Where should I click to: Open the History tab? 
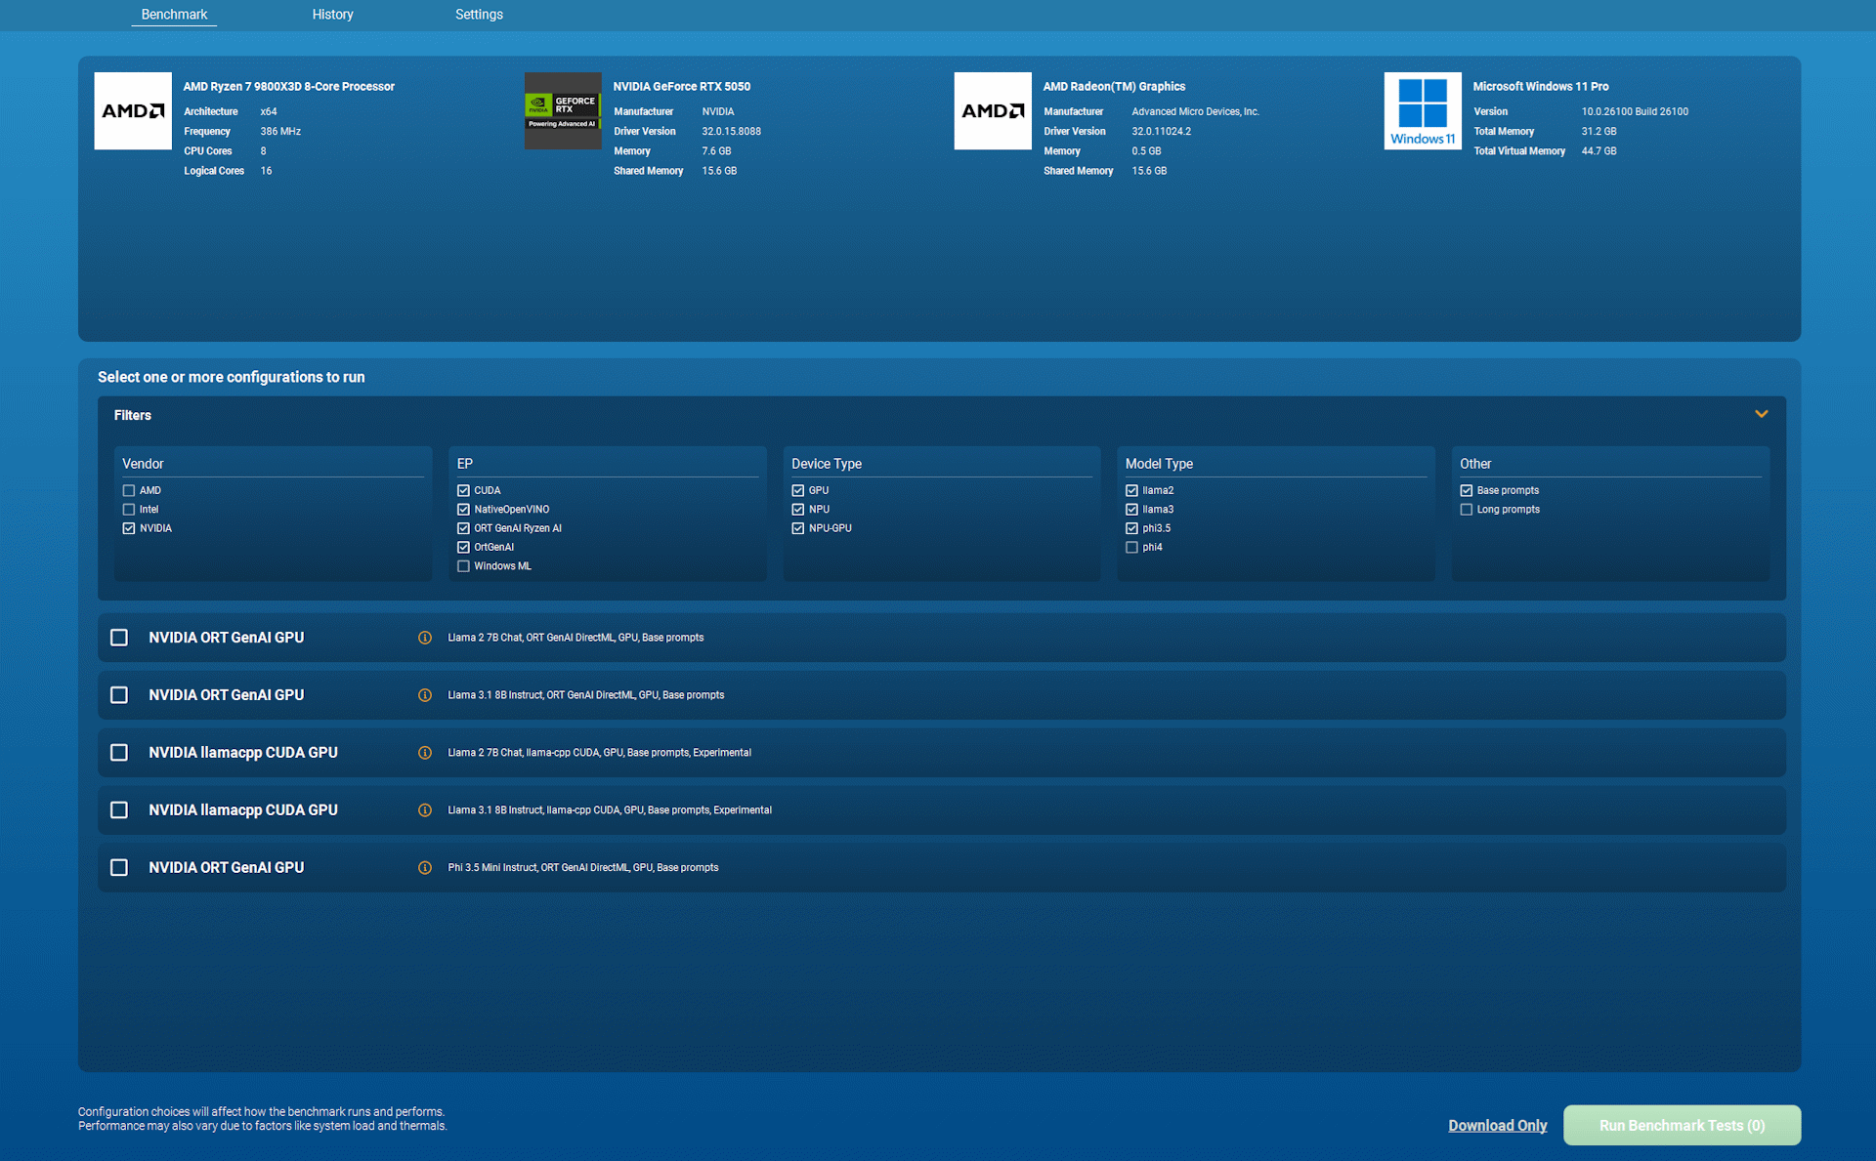332,15
